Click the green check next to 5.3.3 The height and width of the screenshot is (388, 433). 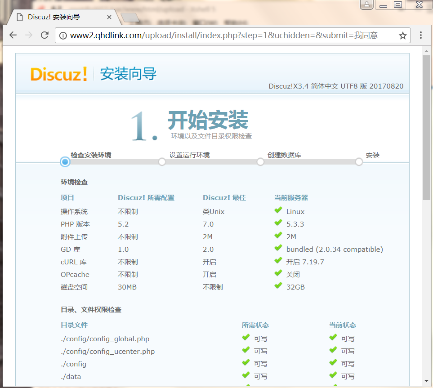(x=278, y=223)
